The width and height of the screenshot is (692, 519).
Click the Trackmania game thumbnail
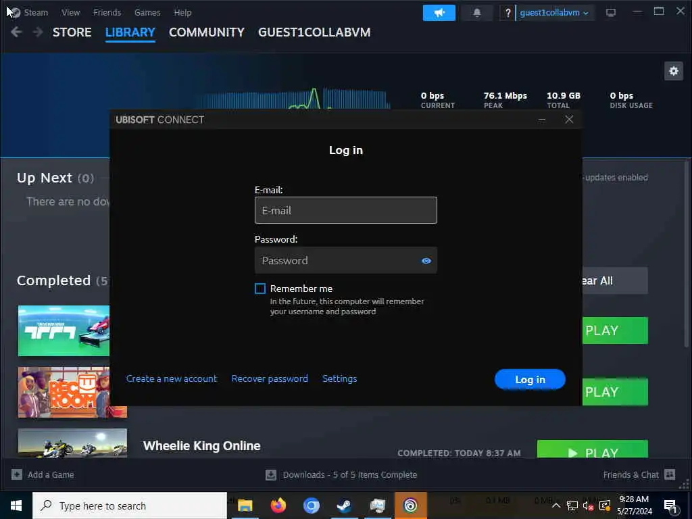pyautogui.click(x=64, y=330)
